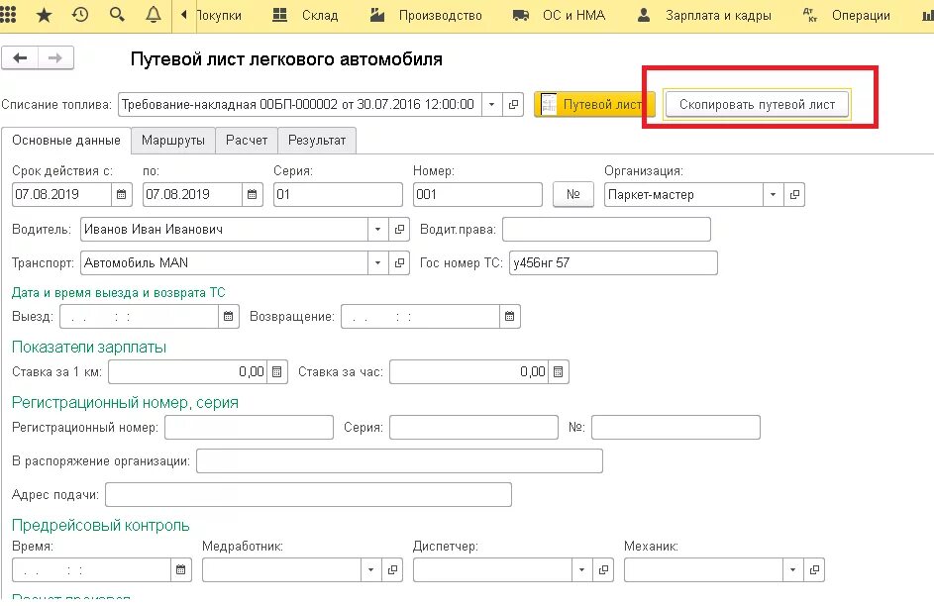
Task: Expand Списание топлива dropdown
Action: pyautogui.click(x=491, y=105)
